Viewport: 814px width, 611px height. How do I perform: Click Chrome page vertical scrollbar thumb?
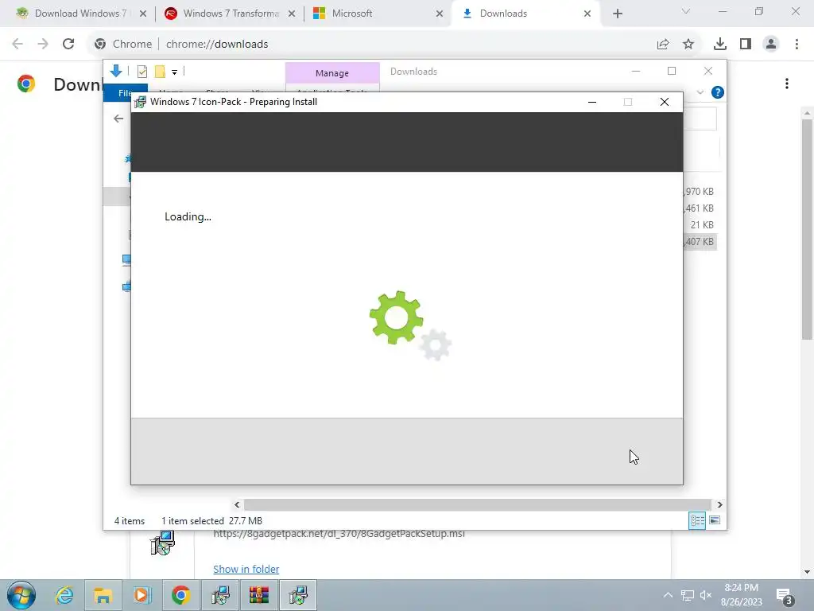(x=807, y=228)
